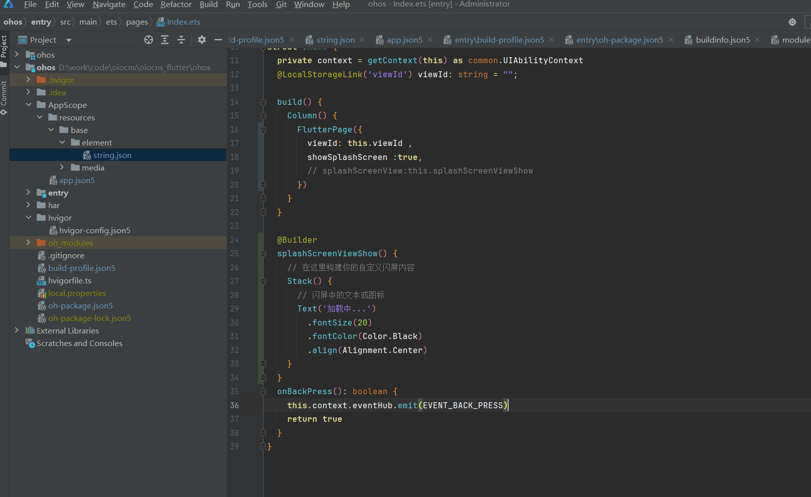This screenshot has width=811, height=497.
Task: Expand the har folder
Action: tap(29, 205)
